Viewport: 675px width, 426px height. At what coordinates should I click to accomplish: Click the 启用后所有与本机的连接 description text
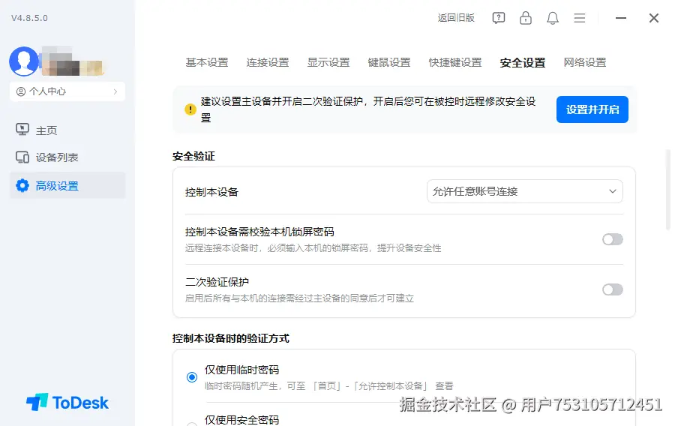coord(299,298)
